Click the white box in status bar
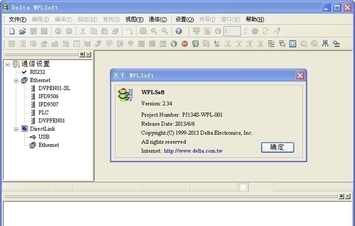 tap(243, 188)
